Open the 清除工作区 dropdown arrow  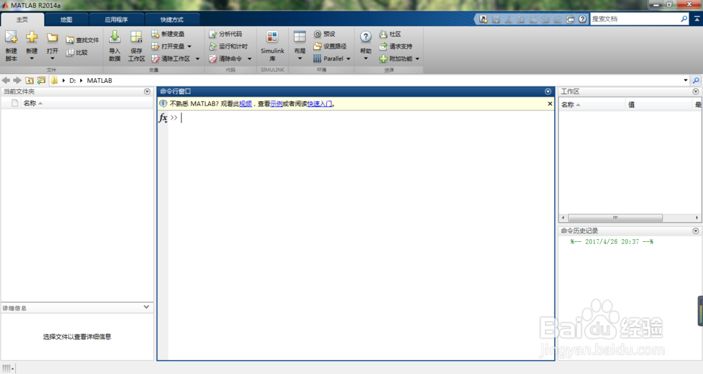coord(198,59)
